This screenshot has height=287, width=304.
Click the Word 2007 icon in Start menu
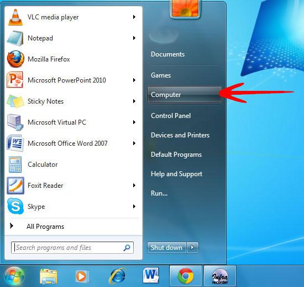[15, 143]
